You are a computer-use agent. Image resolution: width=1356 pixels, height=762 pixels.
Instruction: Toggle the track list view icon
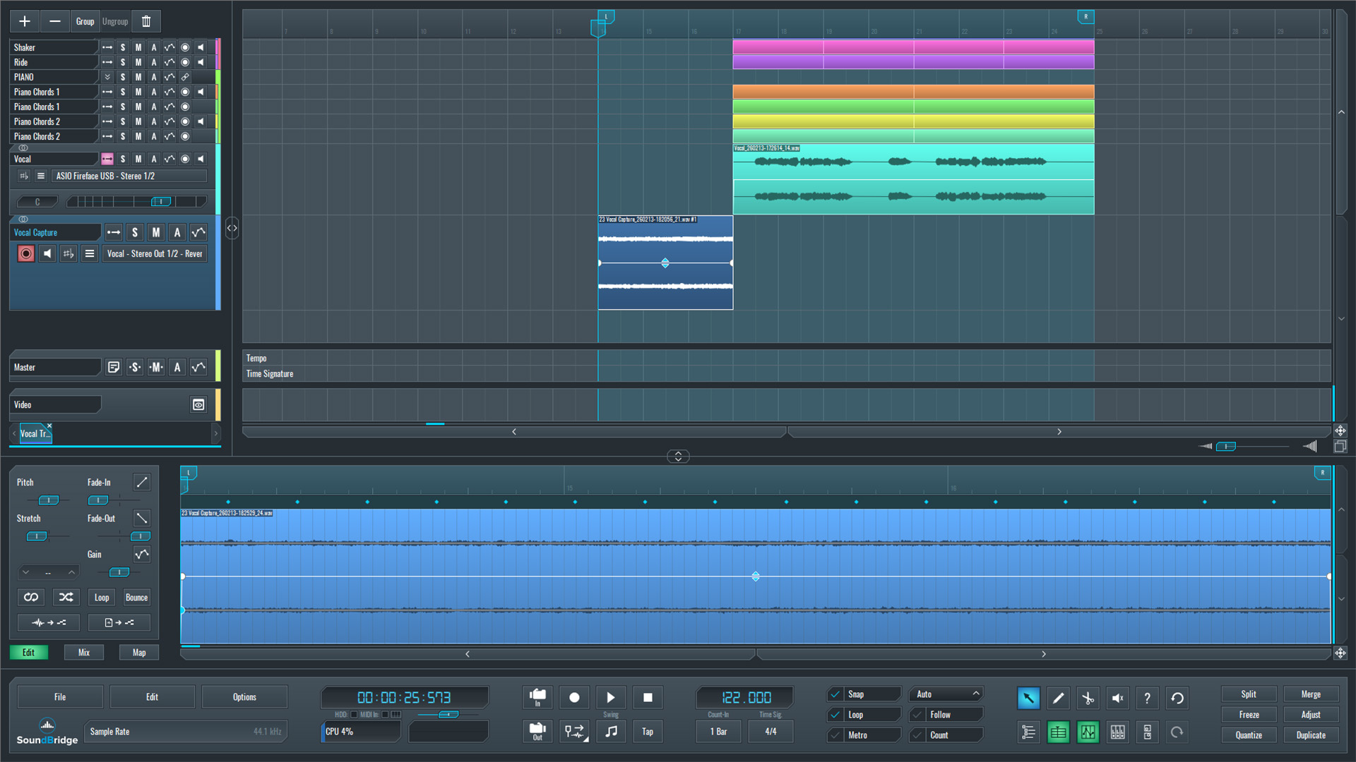[x=1028, y=732]
